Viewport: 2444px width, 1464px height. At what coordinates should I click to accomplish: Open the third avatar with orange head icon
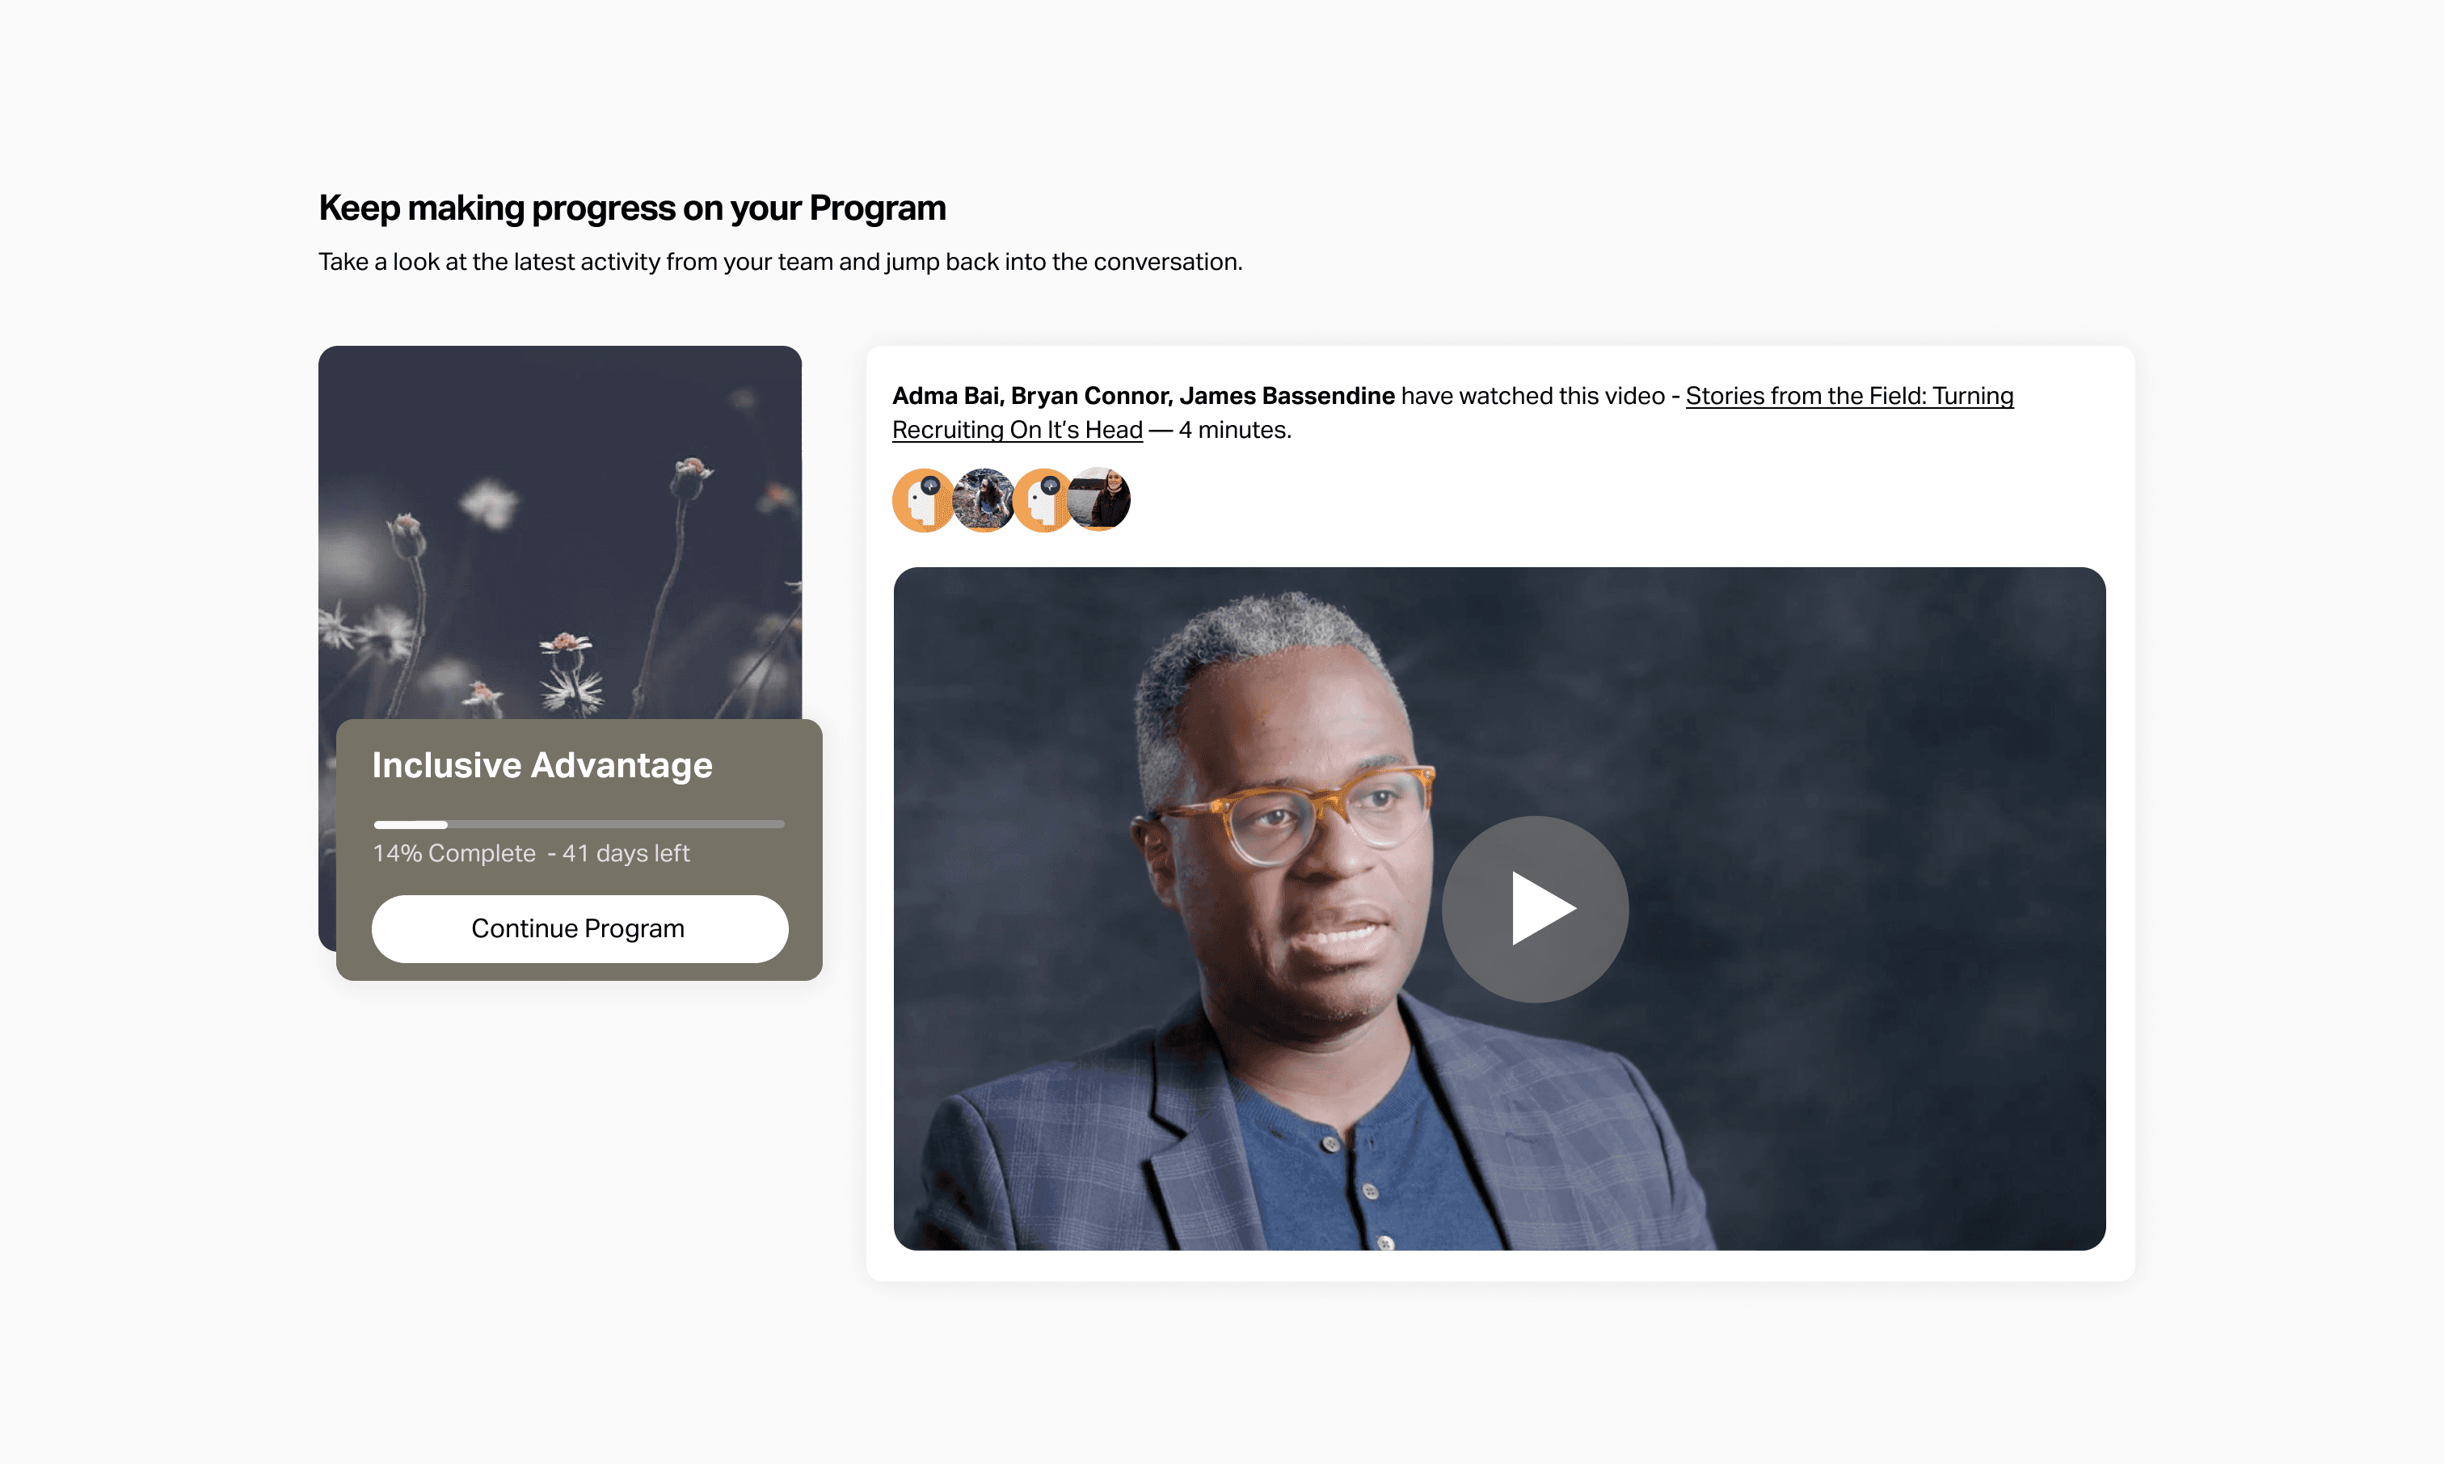[x=1043, y=500]
